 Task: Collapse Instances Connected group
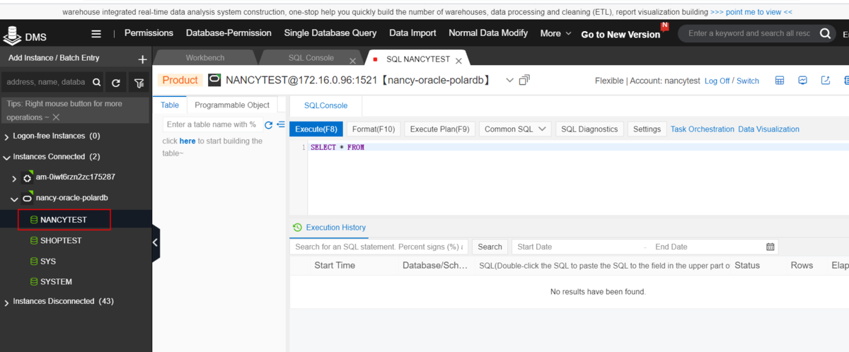click(7, 157)
